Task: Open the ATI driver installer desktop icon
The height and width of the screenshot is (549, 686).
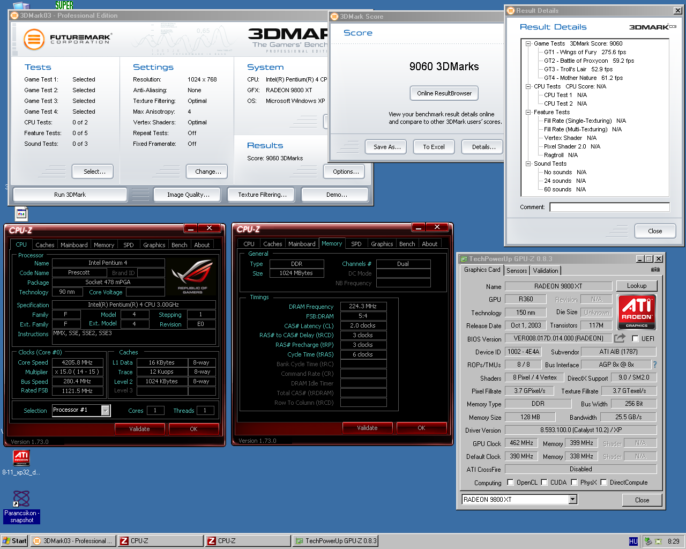Action: pyautogui.click(x=21, y=462)
